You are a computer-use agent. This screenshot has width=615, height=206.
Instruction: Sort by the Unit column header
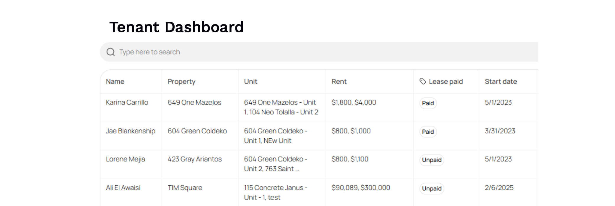(x=250, y=82)
